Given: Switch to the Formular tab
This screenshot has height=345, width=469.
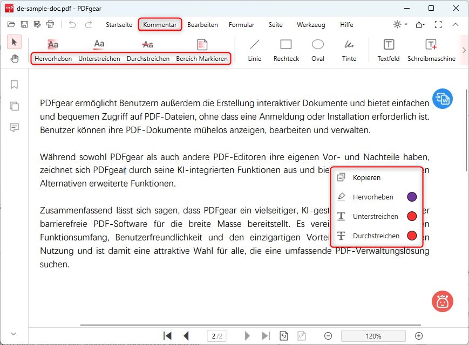Looking at the screenshot, I should tap(241, 25).
